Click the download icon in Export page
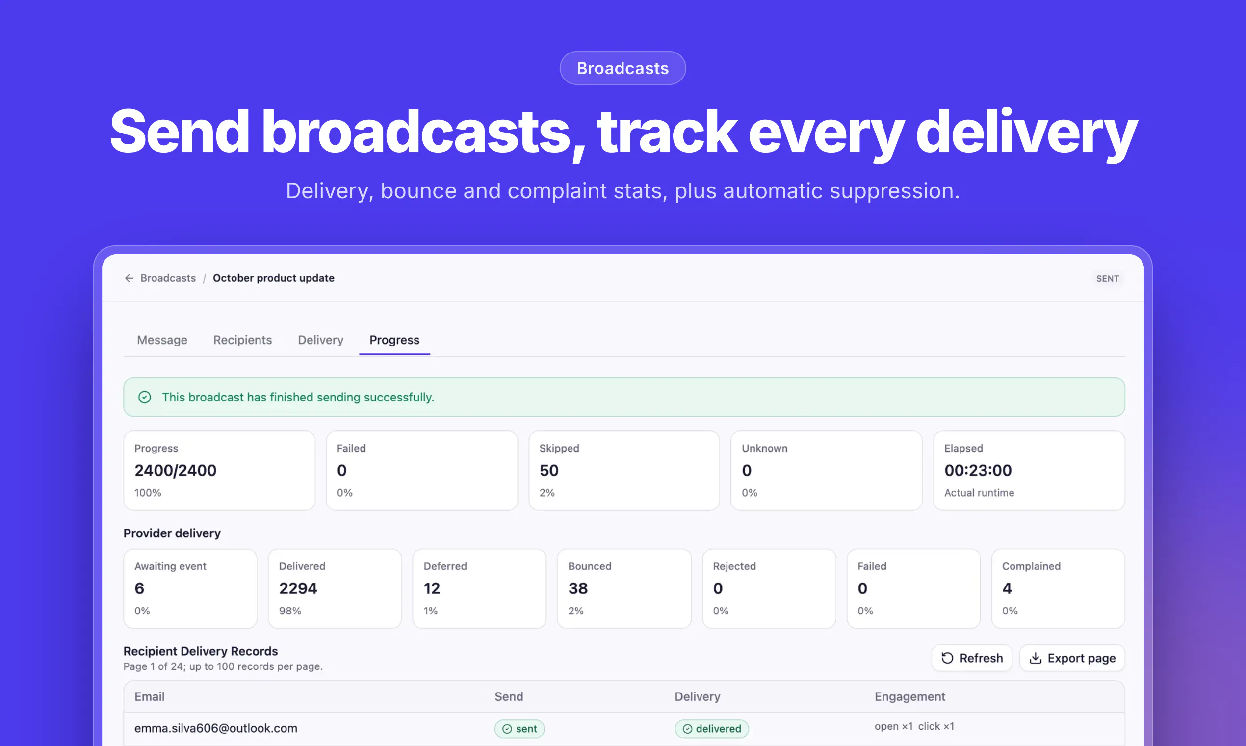Image resolution: width=1246 pixels, height=746 pixels. click(1036, 658)
